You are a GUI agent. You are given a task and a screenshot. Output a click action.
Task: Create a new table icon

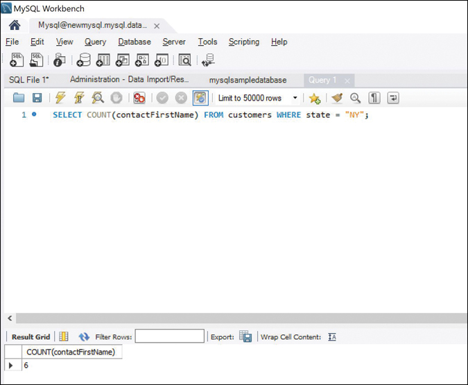pyautogui.click(x=103, y=60)
